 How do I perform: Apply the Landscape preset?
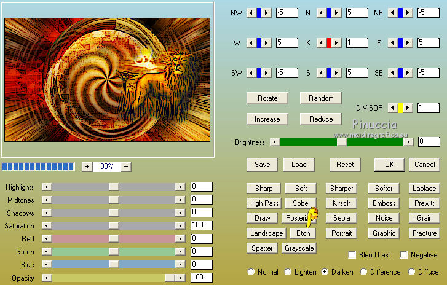click(x=266, y=233)
